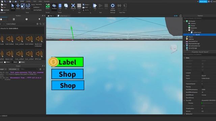Viewport: 216px width, 121px height.
Task: Click the Lock tool
Action: [x=85, y=7]
